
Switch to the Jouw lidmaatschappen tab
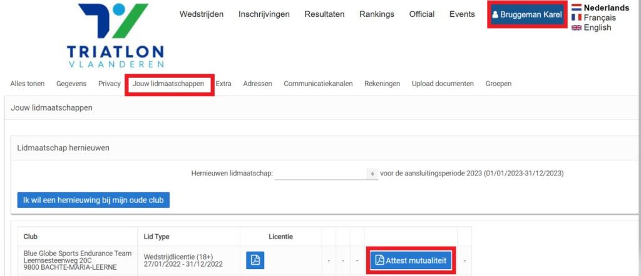168,84
